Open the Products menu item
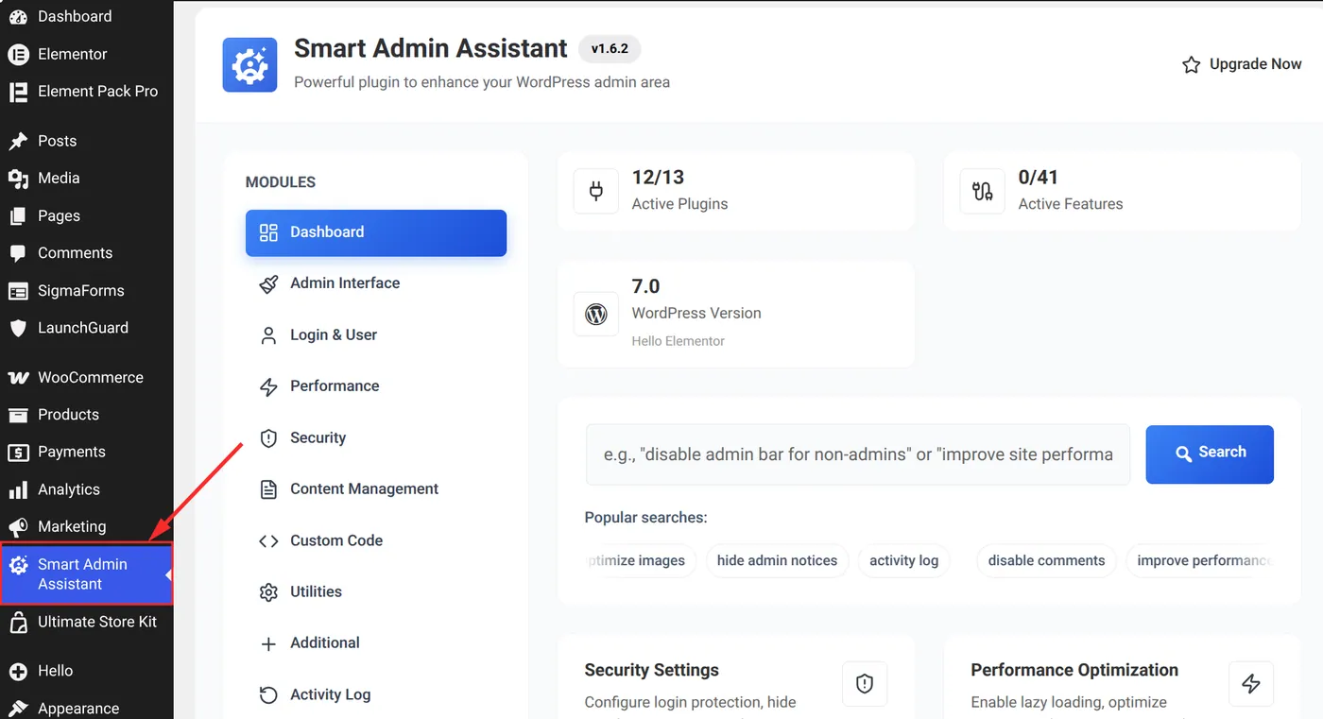Screen dimensions: 1323x719 coord(68,415)
